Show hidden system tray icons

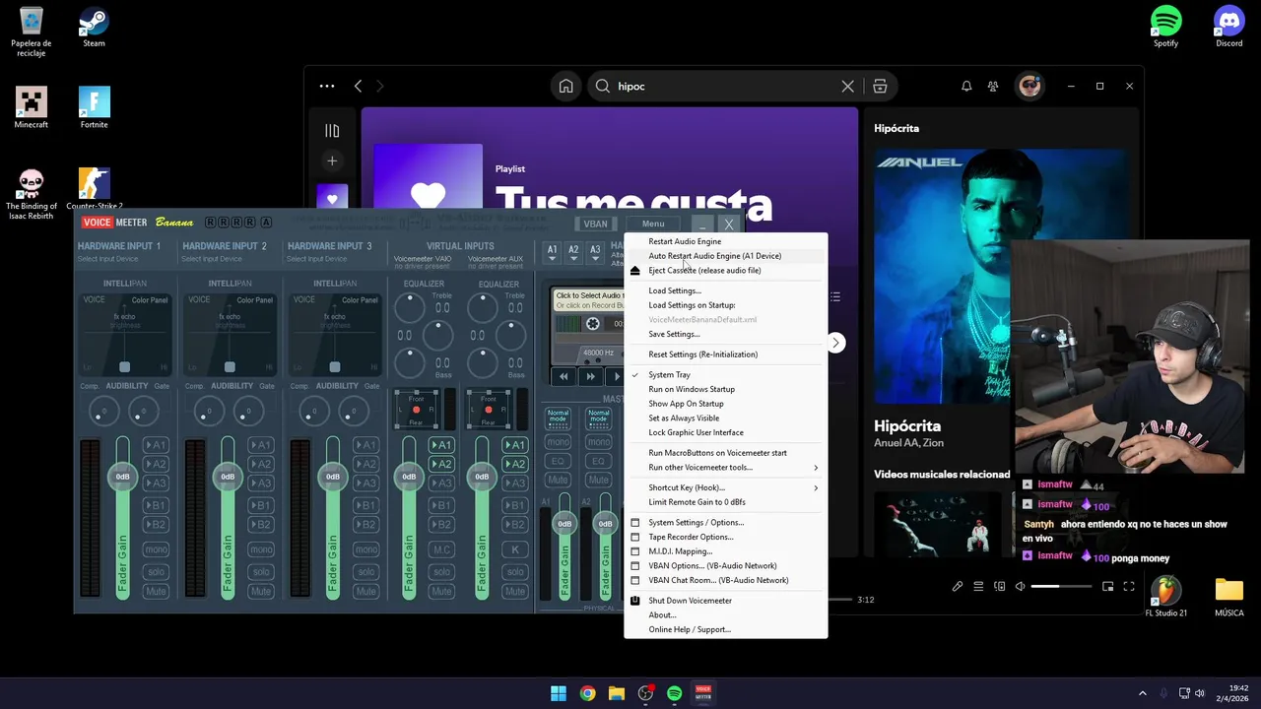pos(1143,693)
